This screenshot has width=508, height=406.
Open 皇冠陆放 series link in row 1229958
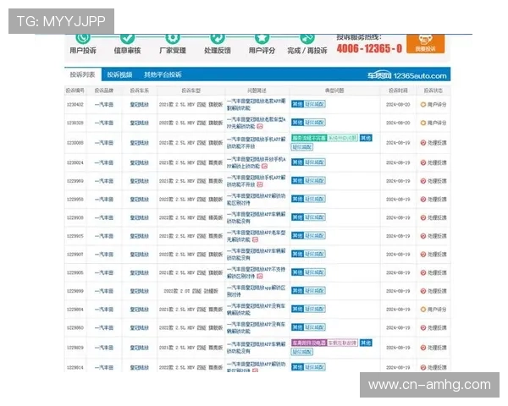(140, 199)
